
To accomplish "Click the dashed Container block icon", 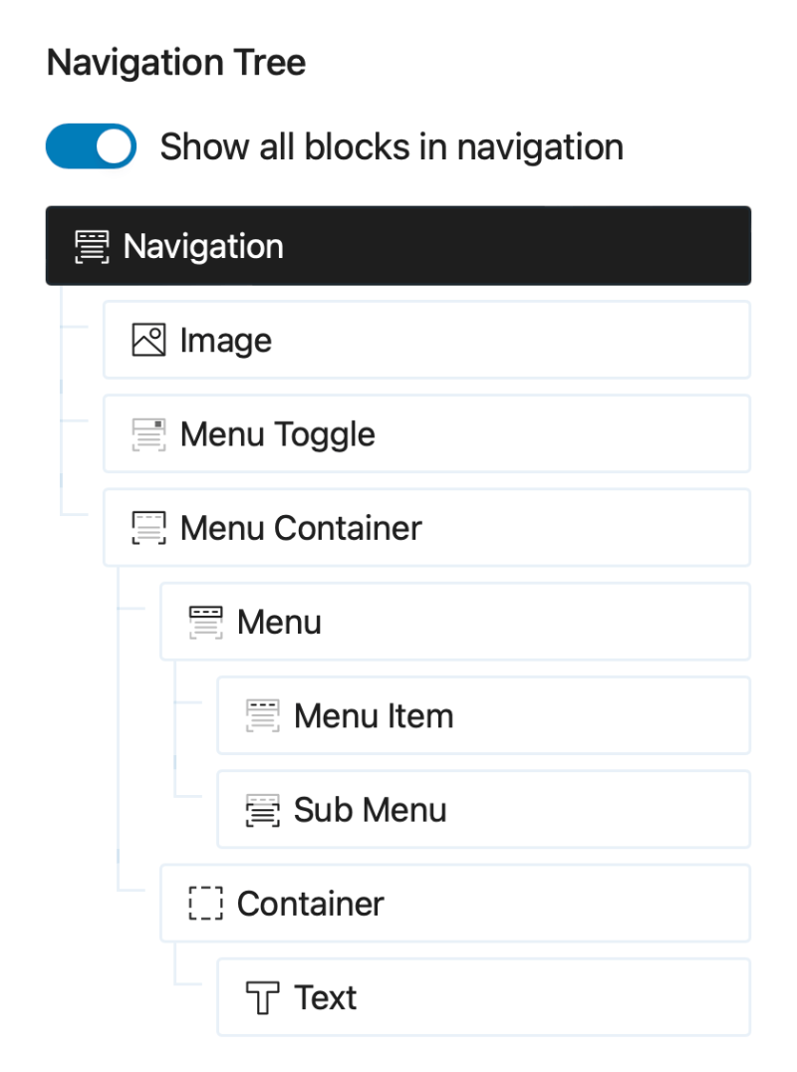I will coord(205,904).
